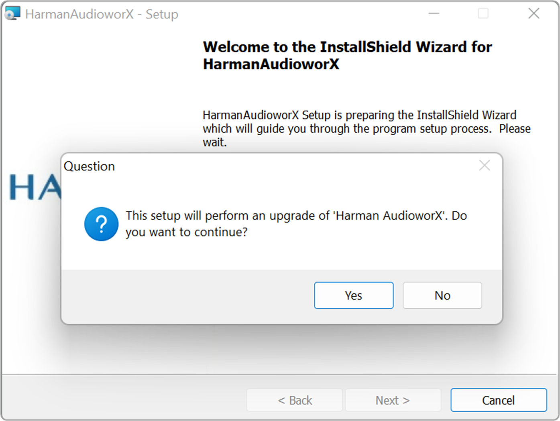Click the 'preparing the InstallShield Wizard' paragraph
The width and height of the screenshot is (560, 421).
coord(367,128)
